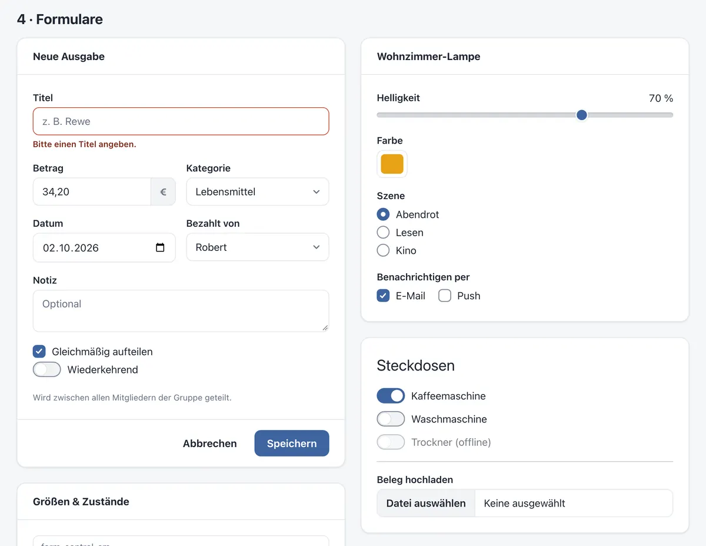Click the 'Neue Ausgabe' card header
The height and width of the screenshot is (546, 706).
[181, 57]
